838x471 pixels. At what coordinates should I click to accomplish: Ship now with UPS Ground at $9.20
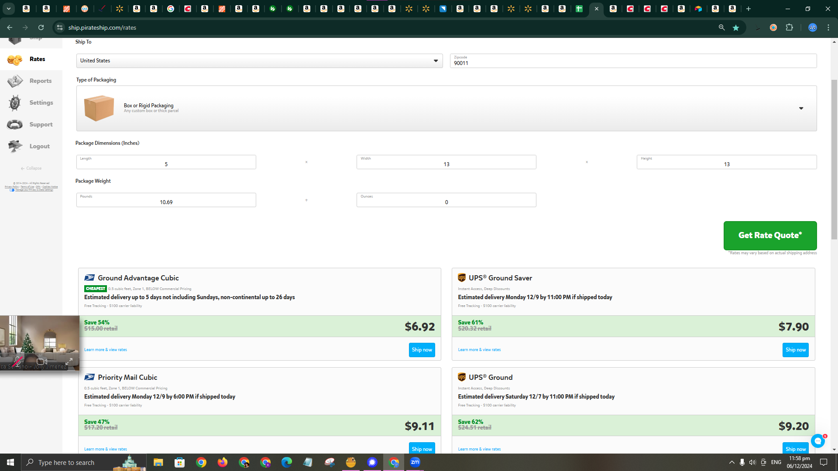pos(795,448)
